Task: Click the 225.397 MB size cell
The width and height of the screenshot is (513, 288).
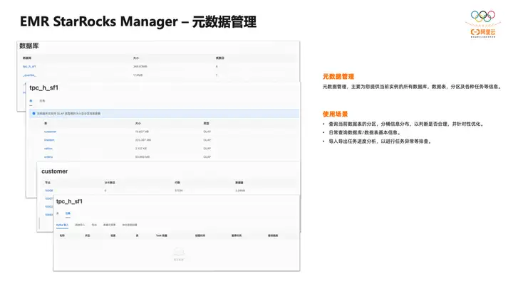Action: [x=143, y=140]
